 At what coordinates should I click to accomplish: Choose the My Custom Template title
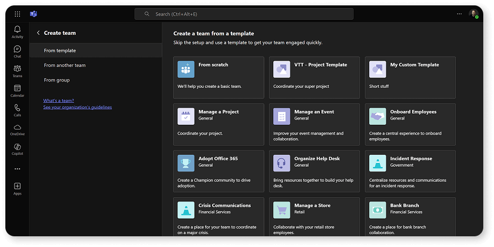(x=414, y=65)
